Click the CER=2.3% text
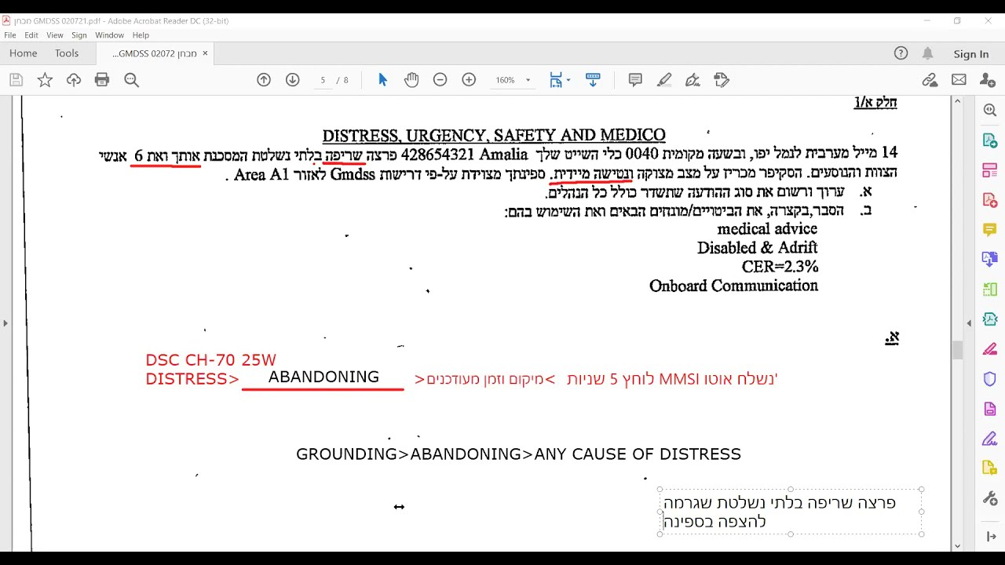 [780, 267]
